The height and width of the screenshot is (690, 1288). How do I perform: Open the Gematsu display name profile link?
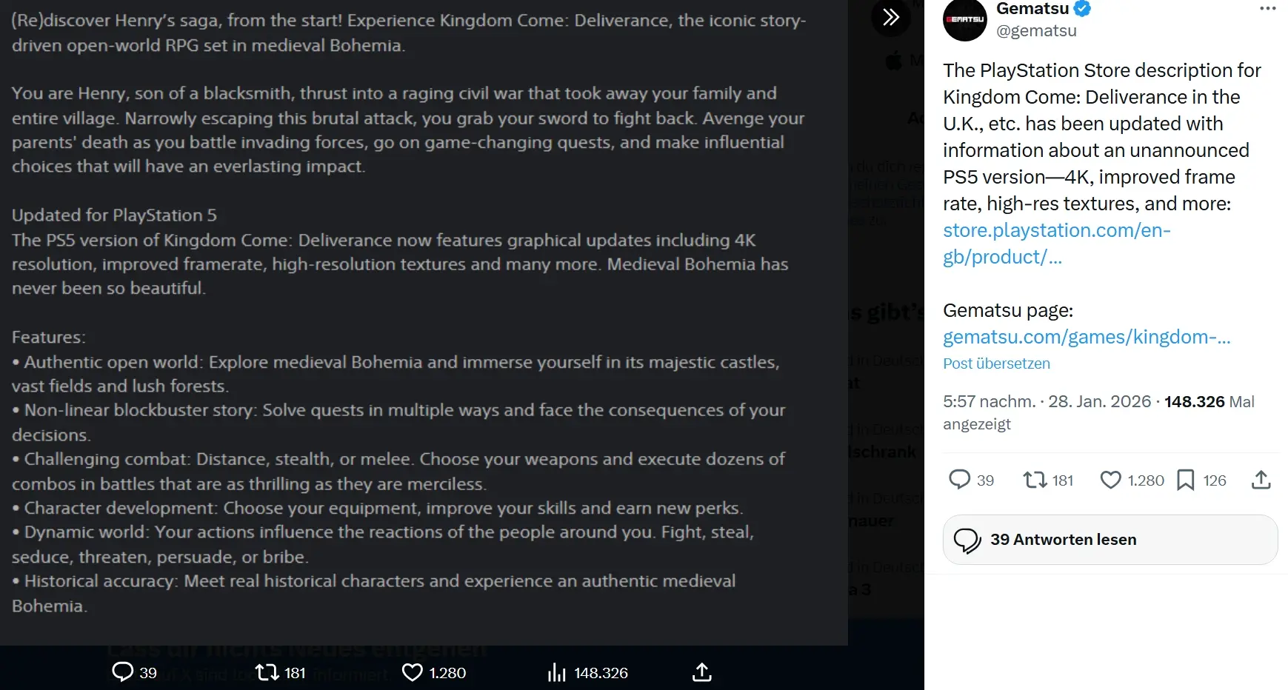click(1032, 9)
